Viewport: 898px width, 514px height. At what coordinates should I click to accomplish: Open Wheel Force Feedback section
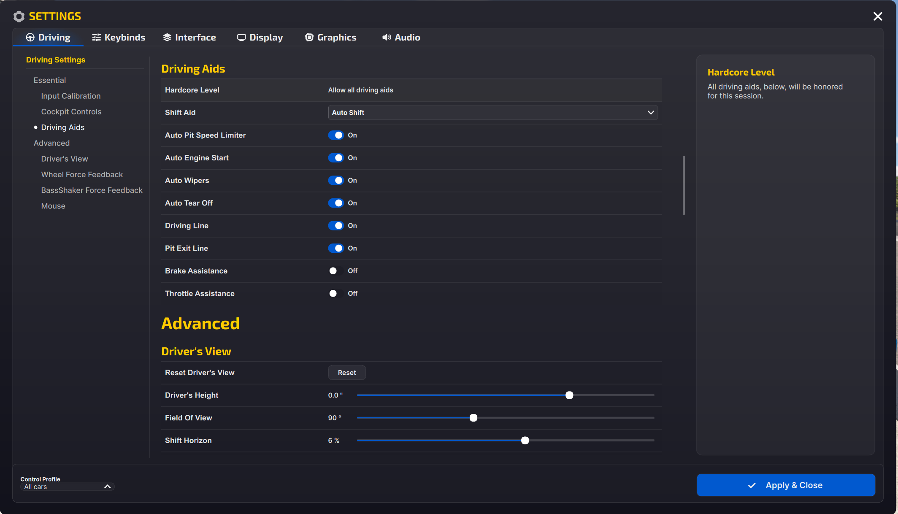(82, 175)
